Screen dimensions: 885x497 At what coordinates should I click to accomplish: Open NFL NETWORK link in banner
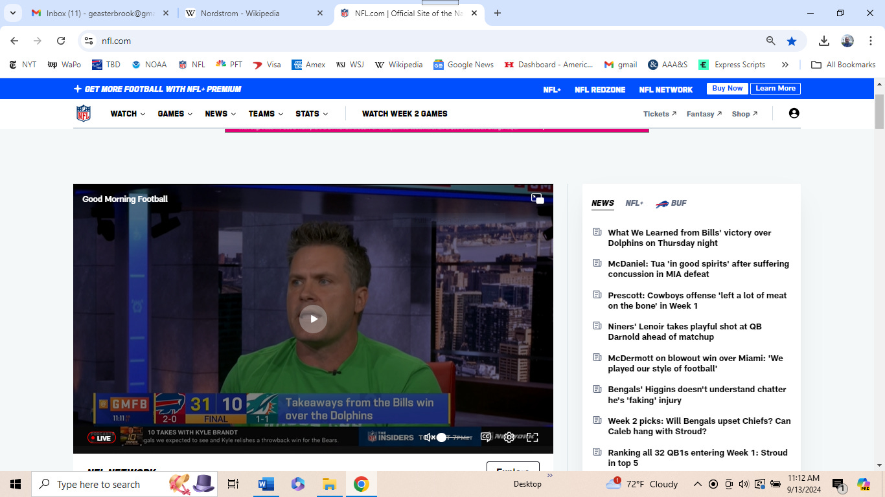click(x=666, y=89)
